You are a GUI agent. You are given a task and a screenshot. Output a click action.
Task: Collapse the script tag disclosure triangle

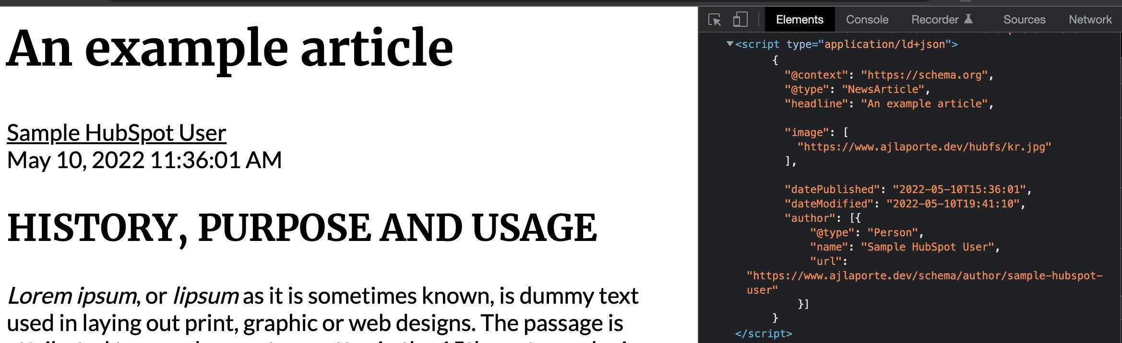tap(730, 44)
